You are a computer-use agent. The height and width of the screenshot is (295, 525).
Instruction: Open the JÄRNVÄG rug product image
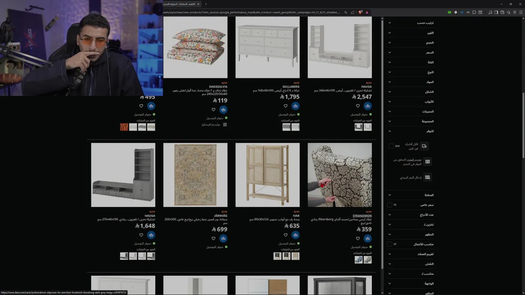(195, 175)
